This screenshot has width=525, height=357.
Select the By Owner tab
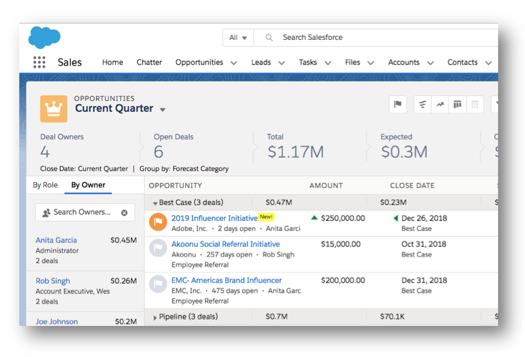tap(88, 185)
